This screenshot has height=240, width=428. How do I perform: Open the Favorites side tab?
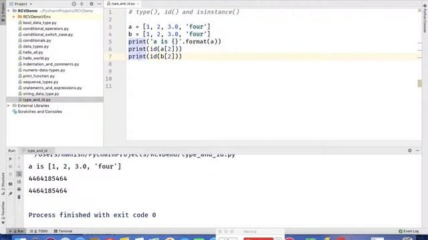coord(3,213)
